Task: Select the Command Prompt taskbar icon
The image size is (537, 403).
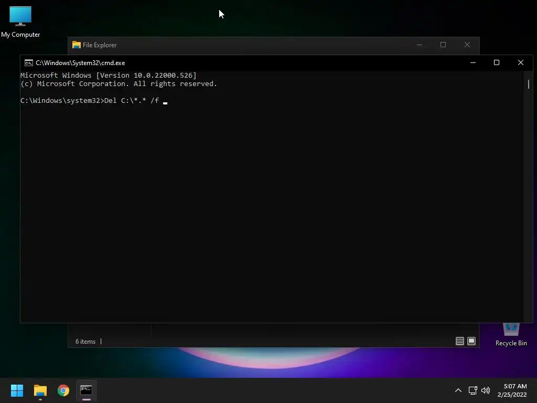Action: (86, 390)
